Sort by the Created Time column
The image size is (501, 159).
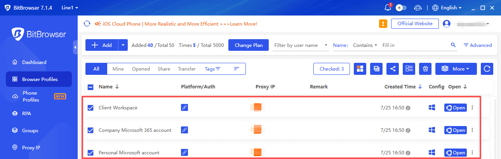coord(404,87)
